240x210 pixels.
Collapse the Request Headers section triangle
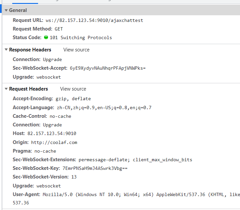point(6,89)
